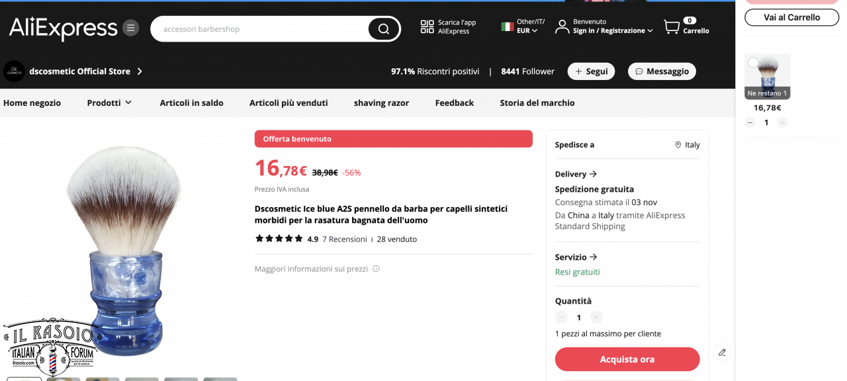
Task: Follow the store with Segui button
Action: tap(591, 71)
